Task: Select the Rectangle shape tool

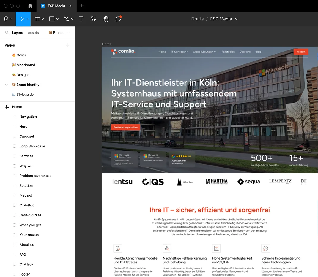Action: tap(52, 19)
